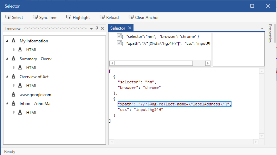Open the Treeview panel options dropdown arrow
Image resolution: width=277 pixels, height=155 pixels.
[x=91, y=28]
